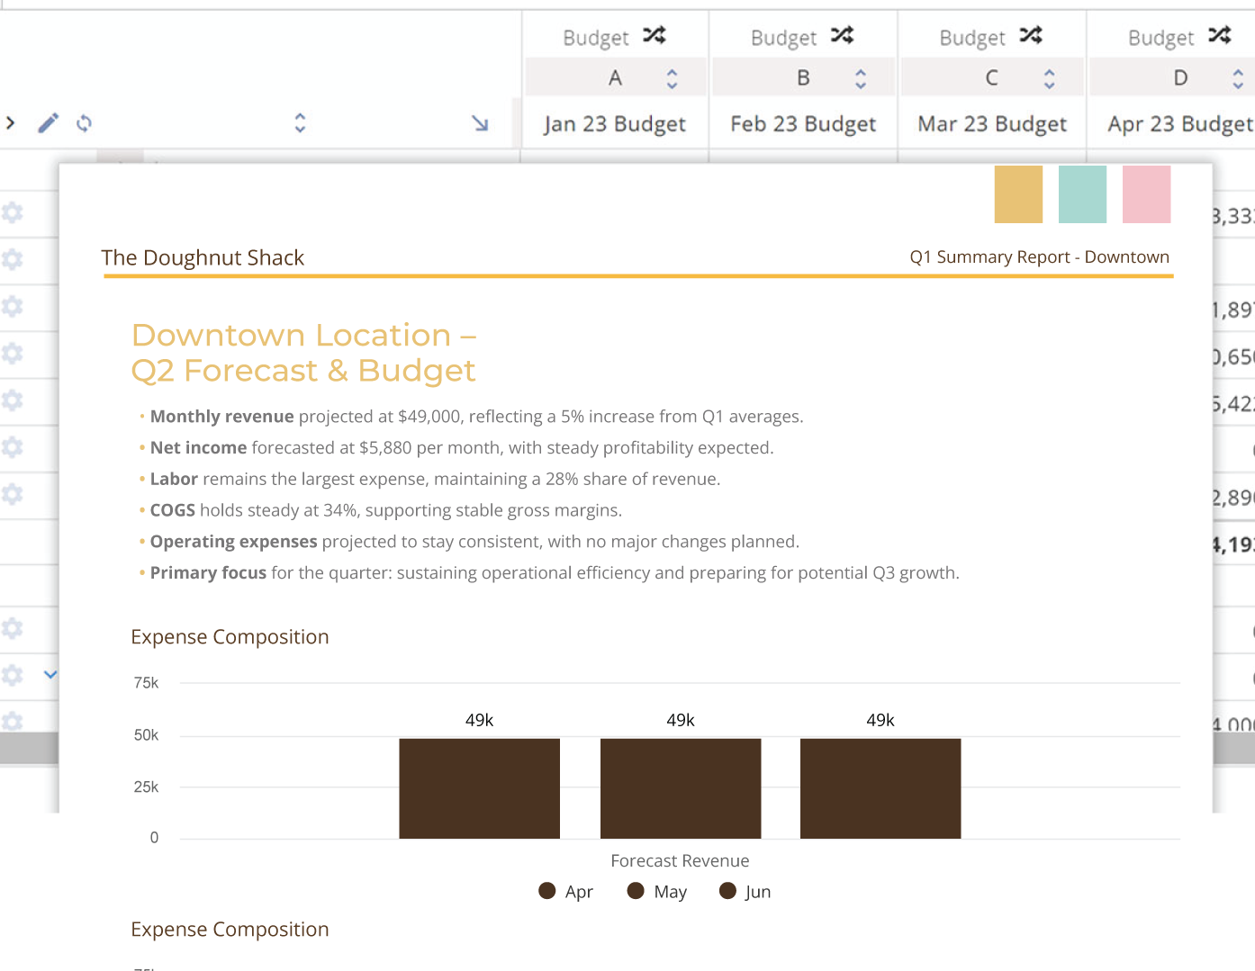
Task: Open the column D up/down selector arrows
Action: click(1238, 78)
